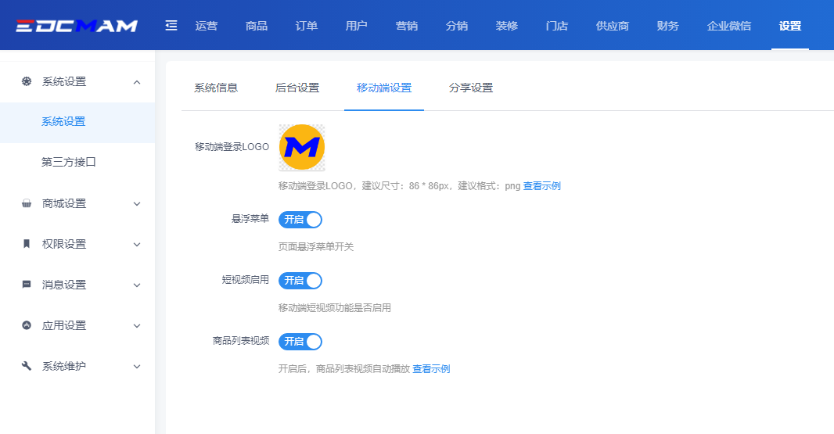Click the EDCMAM logo
Screen dimensions: 834x434
pos(77,26)
